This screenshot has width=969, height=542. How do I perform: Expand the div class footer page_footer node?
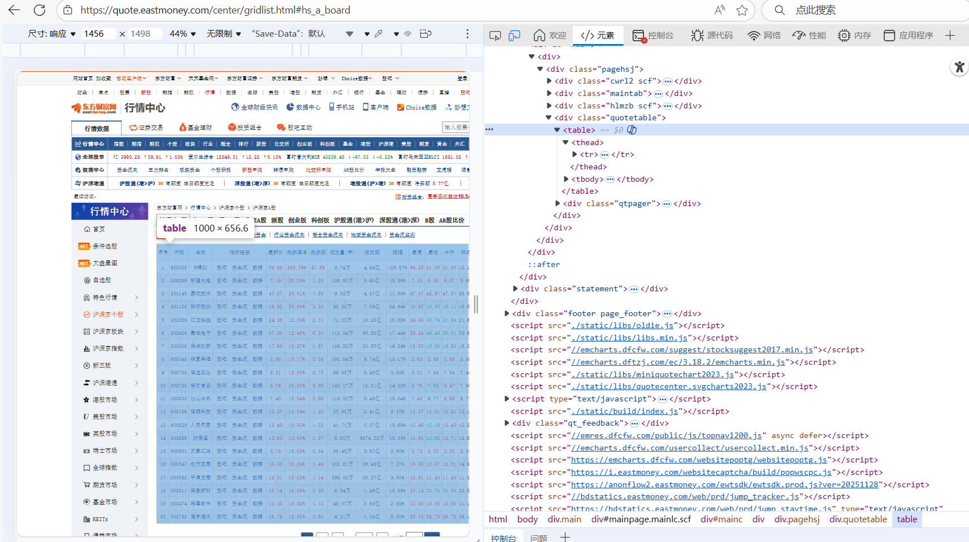[507, 314]
